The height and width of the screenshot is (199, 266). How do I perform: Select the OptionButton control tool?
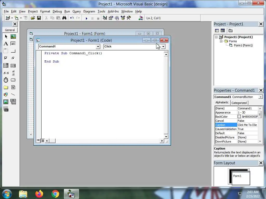pos(13,58)
